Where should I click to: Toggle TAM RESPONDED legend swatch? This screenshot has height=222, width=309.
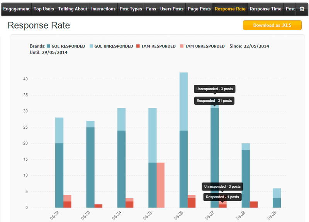[x=138, y=46]
